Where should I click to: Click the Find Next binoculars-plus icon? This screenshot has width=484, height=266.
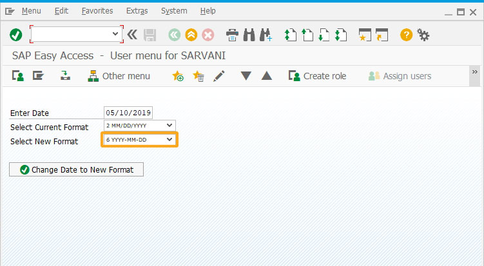pos(266,35)
